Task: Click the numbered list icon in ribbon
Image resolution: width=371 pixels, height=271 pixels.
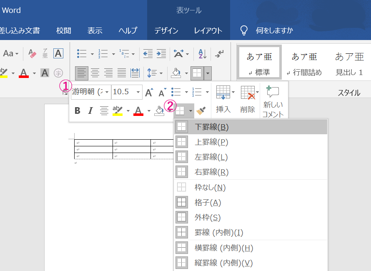Action: click(x=103, y=54)
